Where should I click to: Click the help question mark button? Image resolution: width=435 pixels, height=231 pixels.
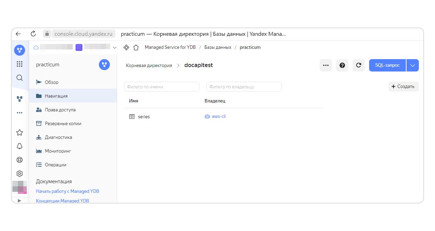pyautogui.click(x=342, y=65)
